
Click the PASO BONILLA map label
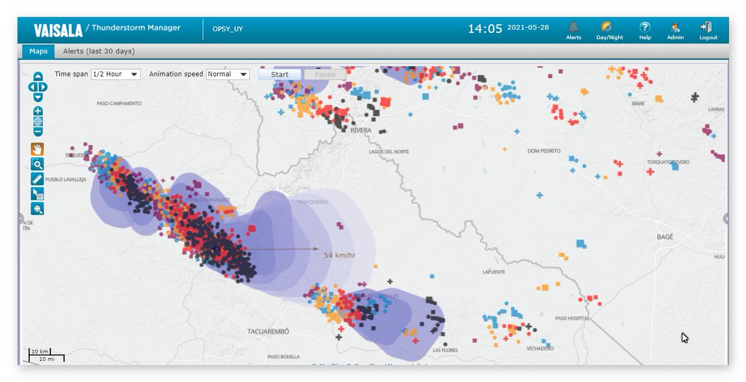(x=283, y=357)
